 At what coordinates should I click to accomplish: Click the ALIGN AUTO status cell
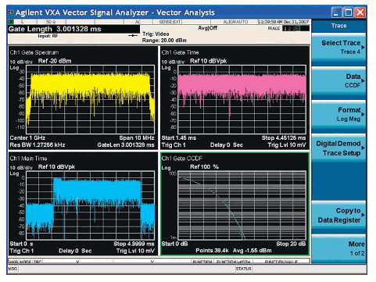pyautogui.click(x=235, y=22)
